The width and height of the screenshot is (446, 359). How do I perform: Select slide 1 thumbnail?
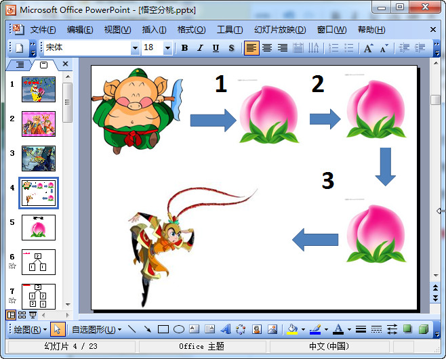(x=39, y=89)
